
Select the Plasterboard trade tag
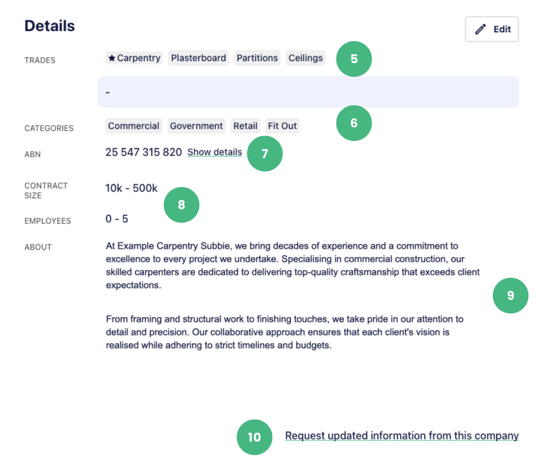point(198,58)
